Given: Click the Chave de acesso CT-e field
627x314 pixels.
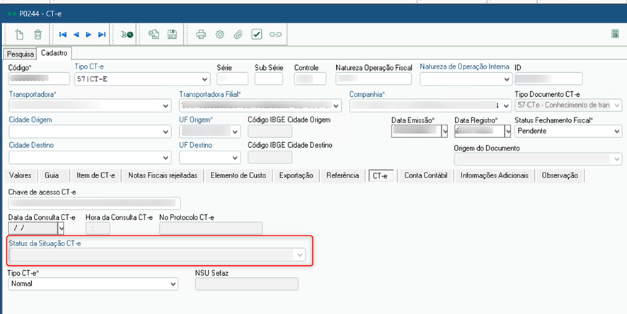Looking at the screenshot, I should [94, 203].
